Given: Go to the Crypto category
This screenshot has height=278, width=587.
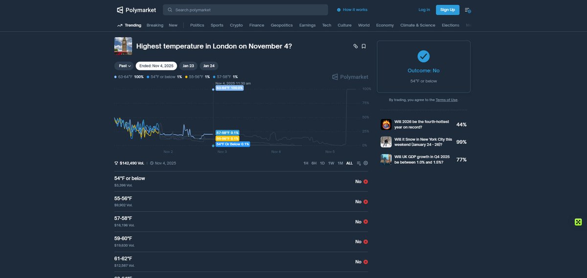Looking at the screenshot, I should click(x=236, y=25).
